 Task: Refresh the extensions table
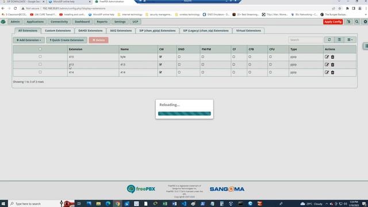pos(329,40)
